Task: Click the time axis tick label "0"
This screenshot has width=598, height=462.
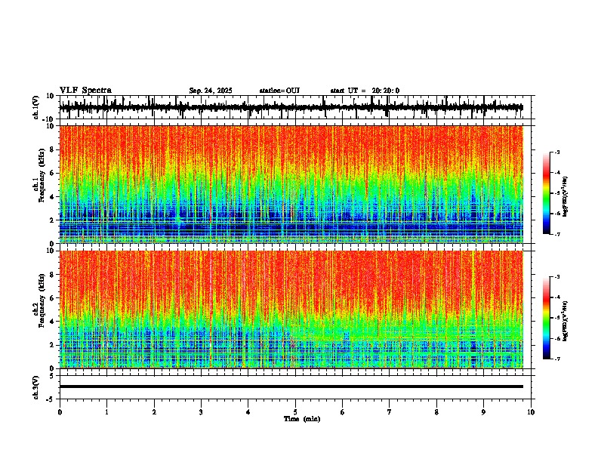Action: pos(60,412)
